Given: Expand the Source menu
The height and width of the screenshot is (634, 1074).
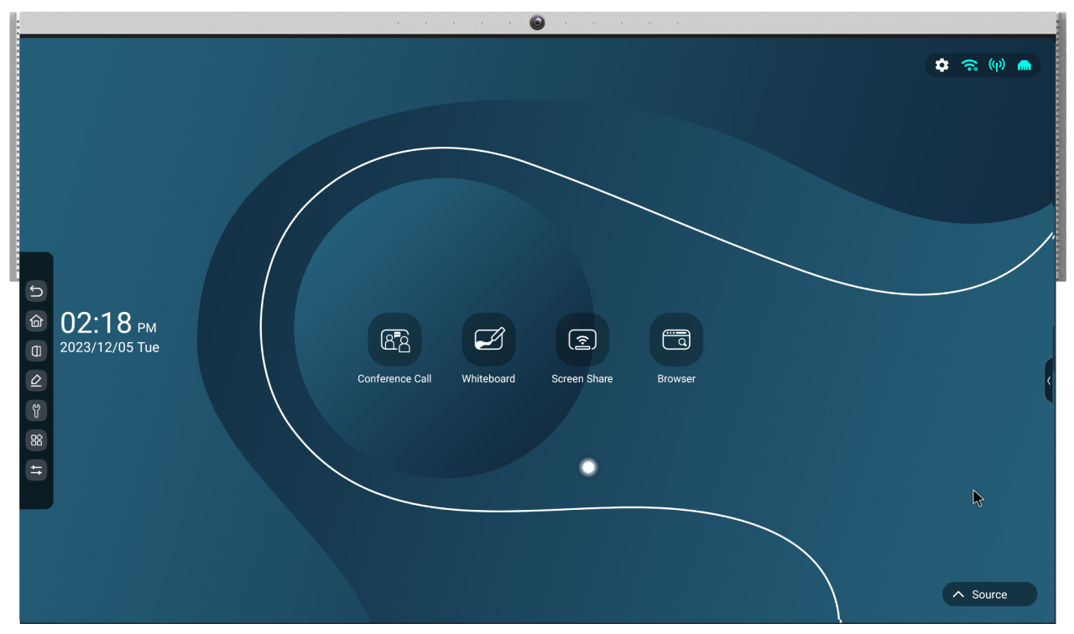Looking at the screenshot, I should [x=989, y=595].
